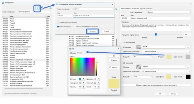This screenshot has width=194, height=104.
Task: Open Класс материала dropdown in properties panel
Action: [x=169, y=12]
